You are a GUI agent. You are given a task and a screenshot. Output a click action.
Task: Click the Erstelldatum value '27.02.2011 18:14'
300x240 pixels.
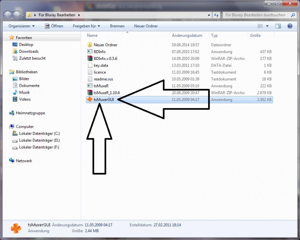167,225
